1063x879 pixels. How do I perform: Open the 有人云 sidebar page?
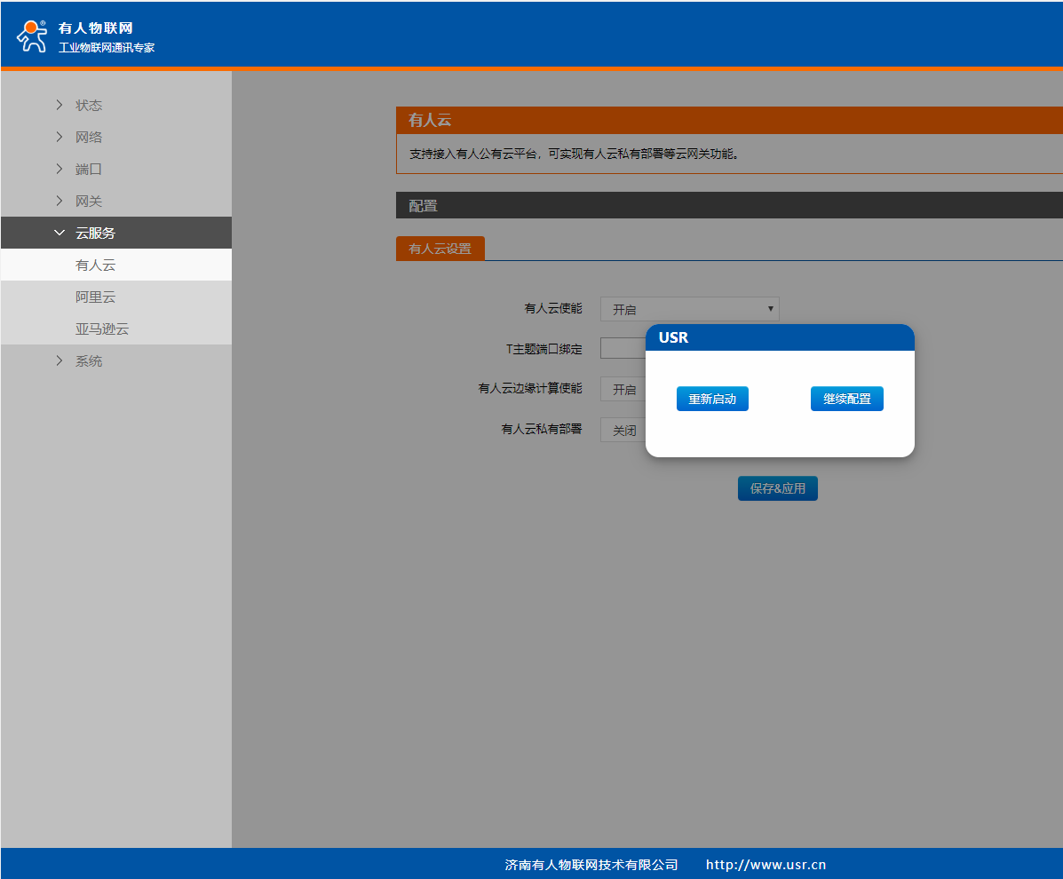(x=96, y=265)
